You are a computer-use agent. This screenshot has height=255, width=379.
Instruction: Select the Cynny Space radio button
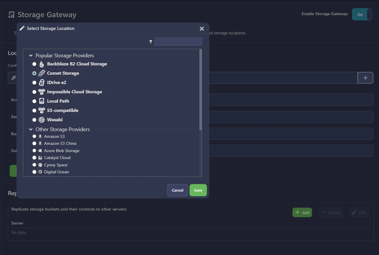click(34, 165)
